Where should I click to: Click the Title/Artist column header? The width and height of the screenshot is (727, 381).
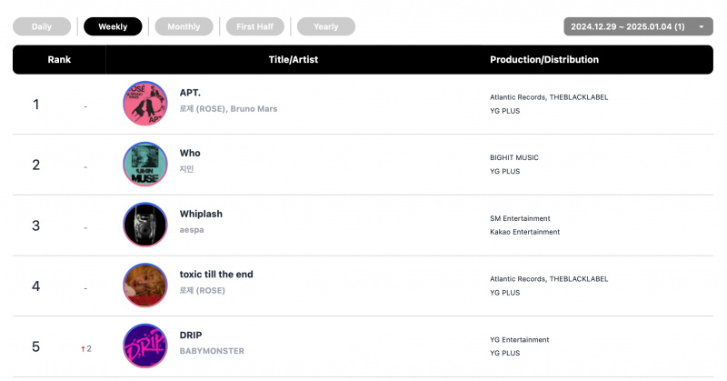click(293, 59)
